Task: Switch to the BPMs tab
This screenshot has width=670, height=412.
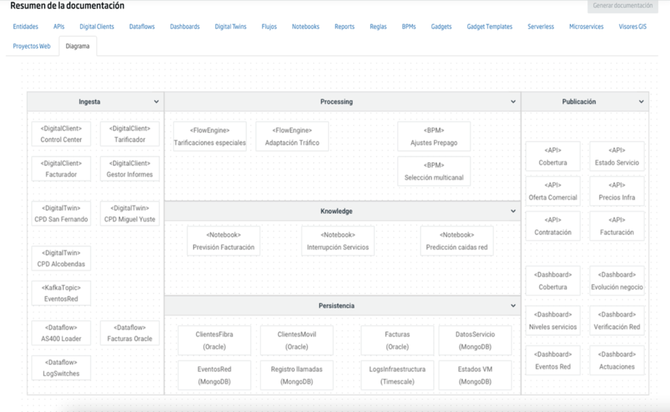Action: click(x=409, y=26)
